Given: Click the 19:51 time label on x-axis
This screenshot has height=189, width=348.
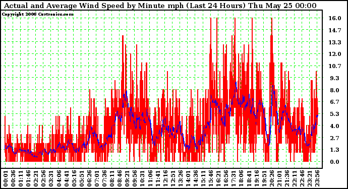Looking at the screenshot, I should [264, 178].
